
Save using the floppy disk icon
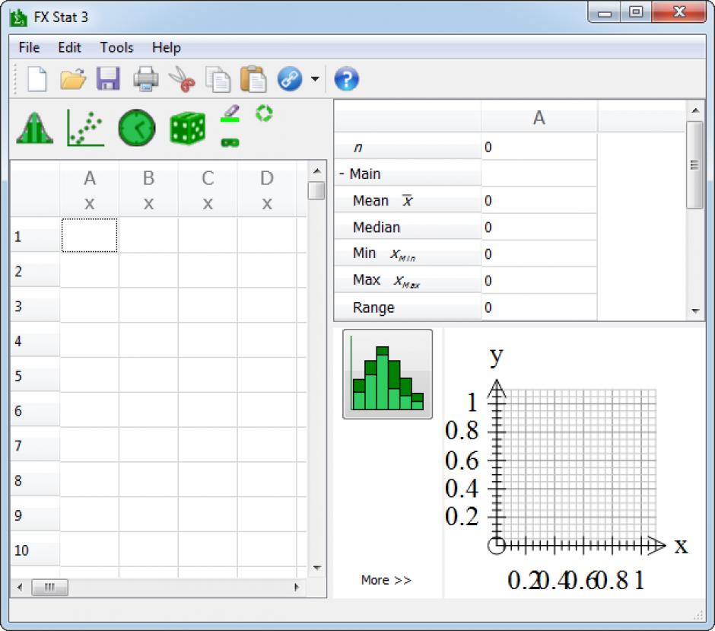pyautogui.click(x=108, y=78)
